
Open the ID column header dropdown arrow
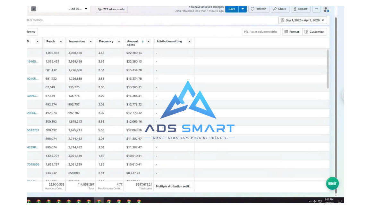click(x=38, y=41)
